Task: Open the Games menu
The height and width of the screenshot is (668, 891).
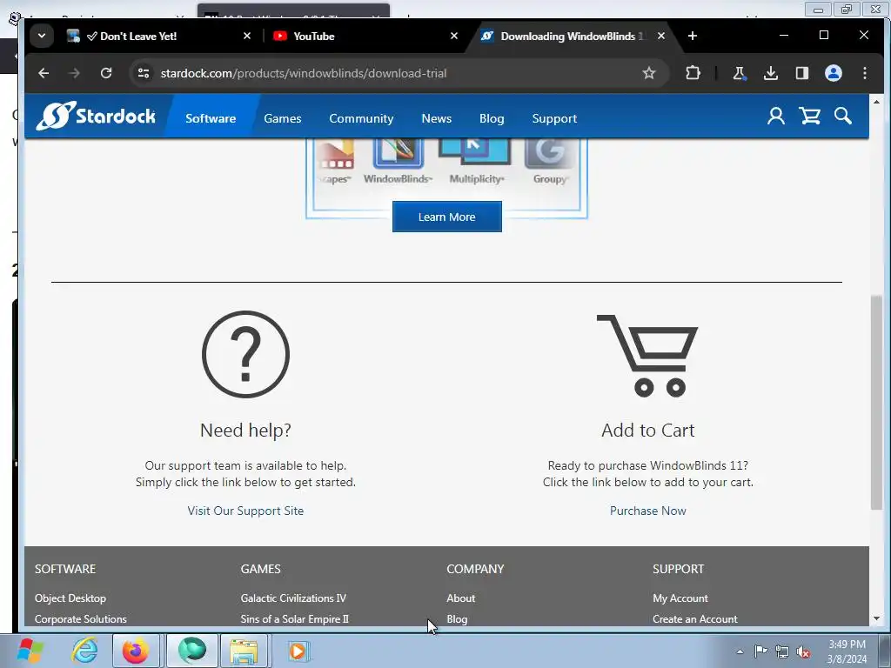Action: click(x=283, y=118)
